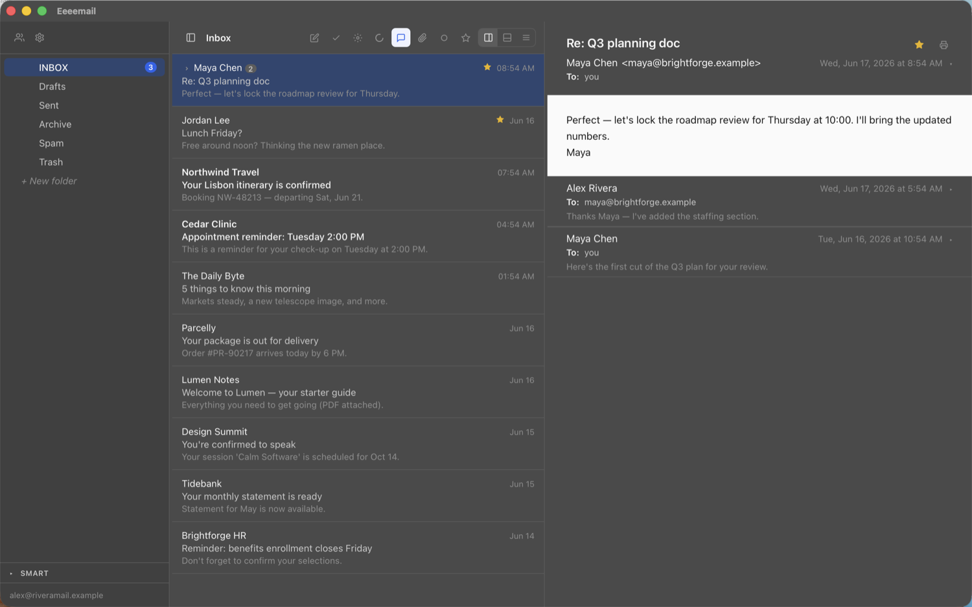Open options dot for Maya Chen 8:54 AM message
The height and width of the screenshot is (607, 972).
(951, 63)
